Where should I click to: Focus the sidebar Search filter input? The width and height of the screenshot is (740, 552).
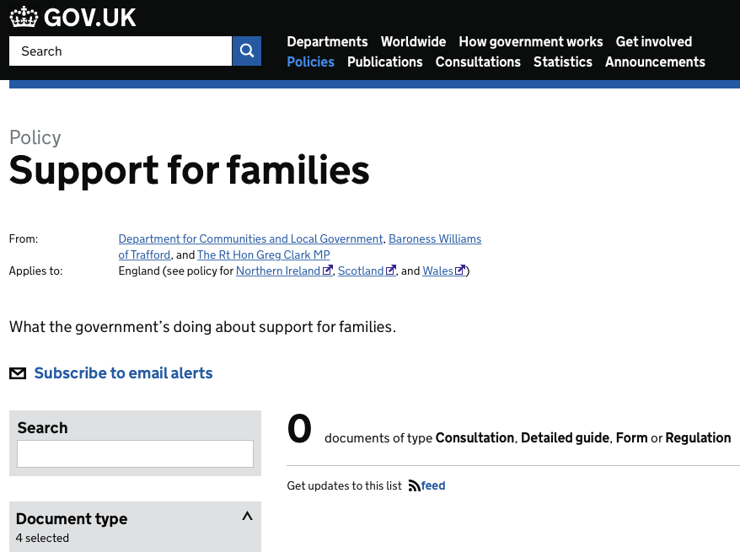coord(135,454)
